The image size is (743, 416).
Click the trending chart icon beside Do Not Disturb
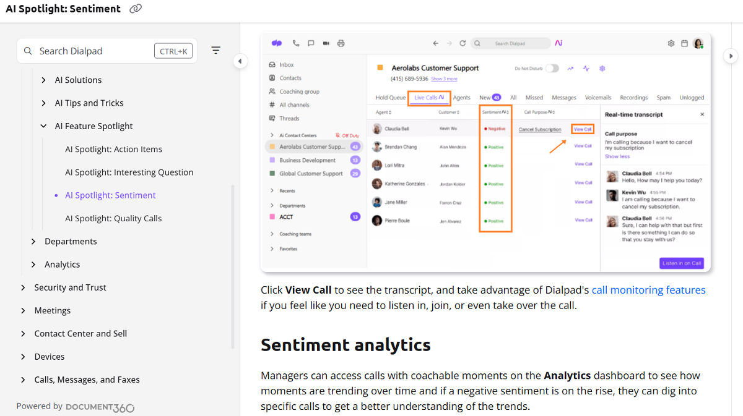click(x=570, y=69)
